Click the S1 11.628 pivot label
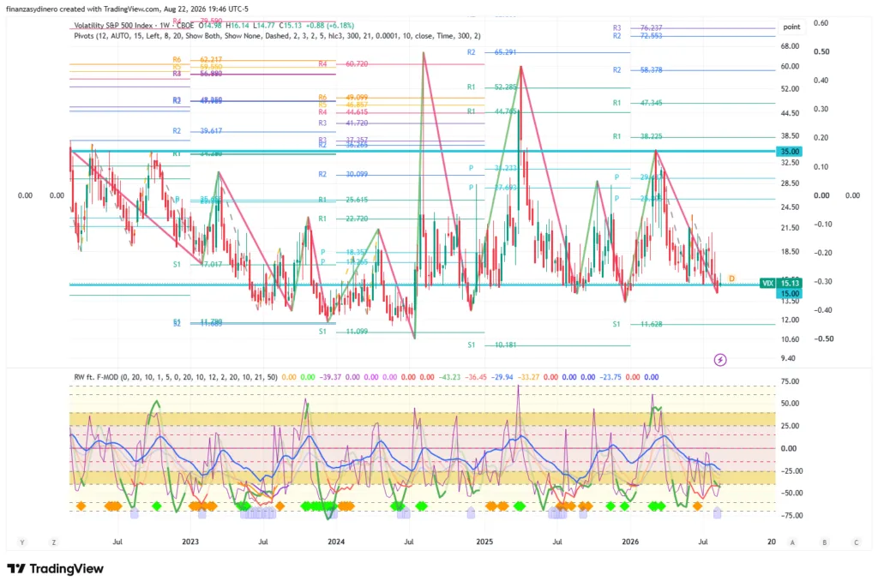The width and height of the screenshot is (878, 587). tap(637, 325)
